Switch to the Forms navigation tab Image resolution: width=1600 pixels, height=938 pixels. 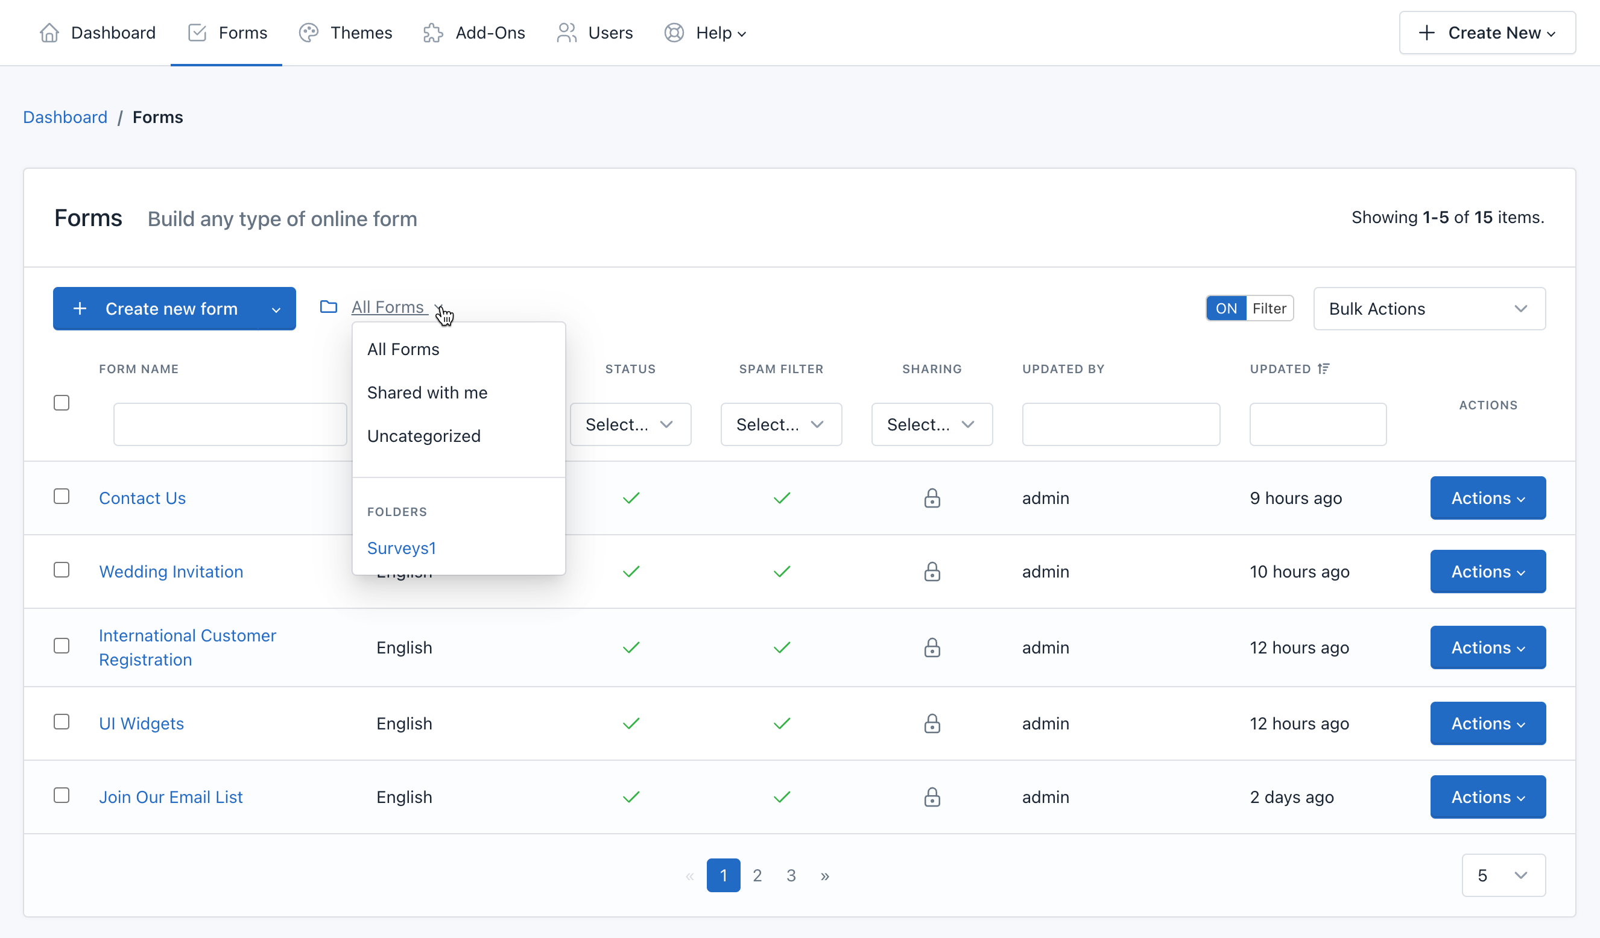tap(226, 33)
